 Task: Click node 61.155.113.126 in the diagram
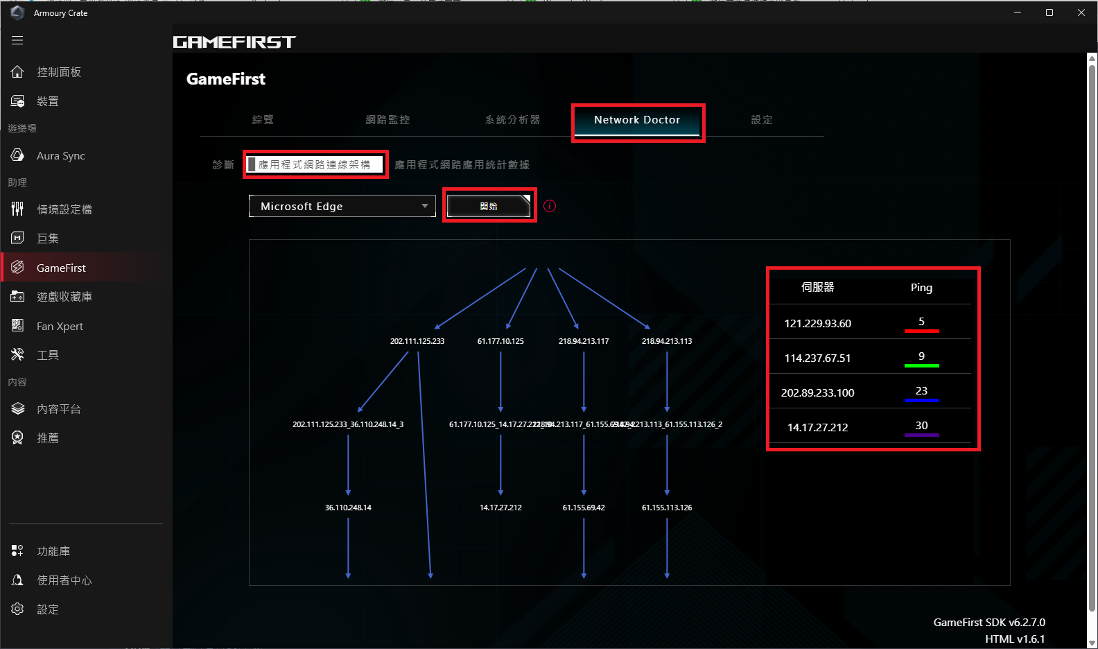pyautogui.click(x=667, y=508)
